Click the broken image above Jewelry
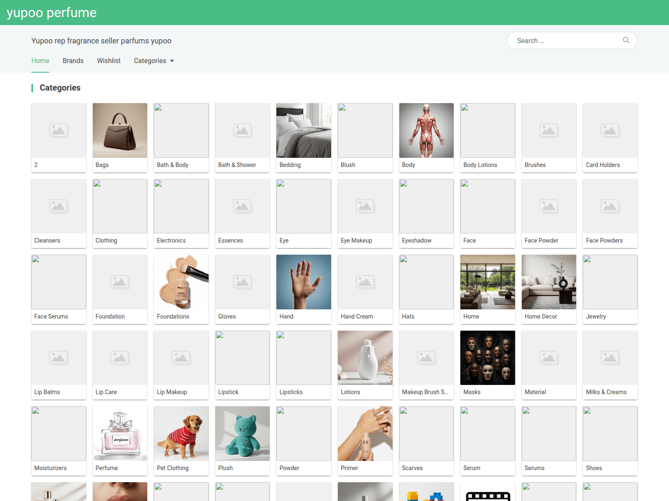The image size is (669, 501). pyautogui.click(x=610, y=282)
